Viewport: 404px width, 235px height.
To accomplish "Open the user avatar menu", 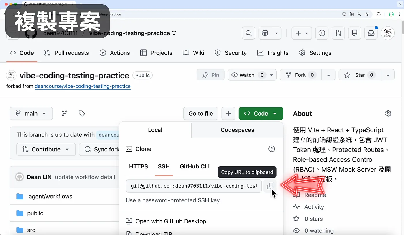I will [388, 33].
